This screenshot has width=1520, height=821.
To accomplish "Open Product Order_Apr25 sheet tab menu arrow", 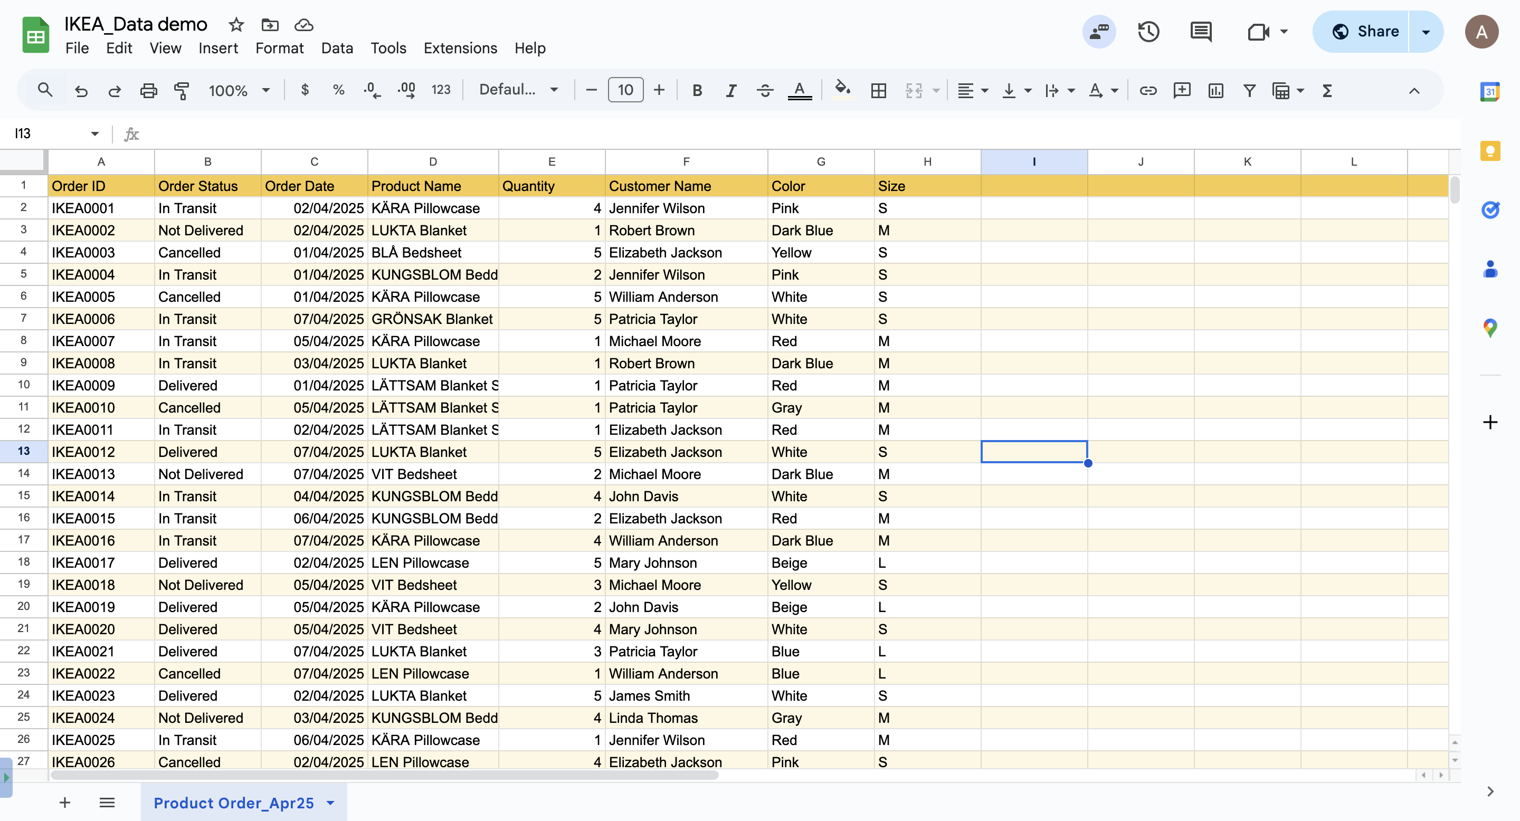I will click(x=330, y=803).
